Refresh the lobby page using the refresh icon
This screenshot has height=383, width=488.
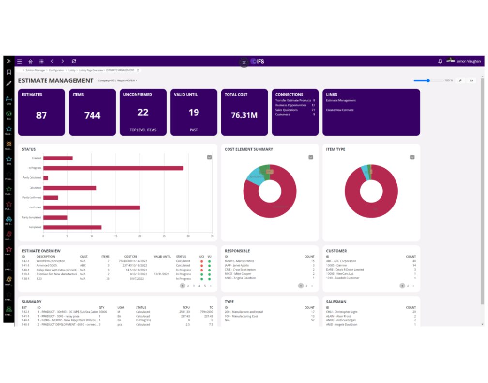click(74, 61)
